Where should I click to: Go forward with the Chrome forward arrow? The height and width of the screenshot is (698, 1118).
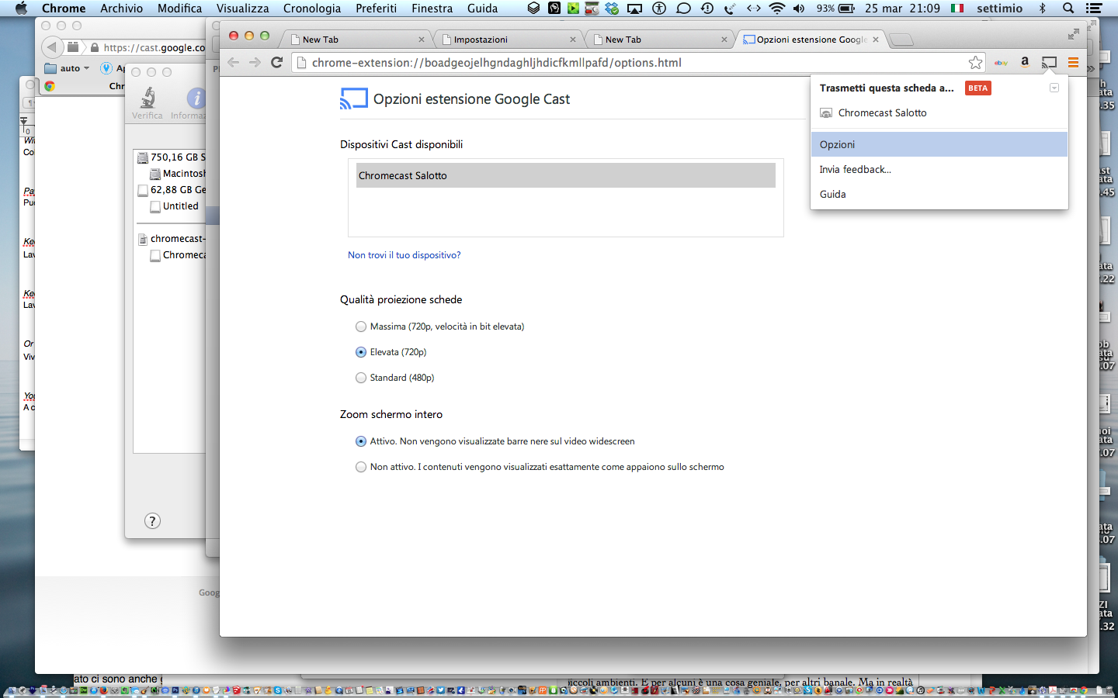[255, 62]
